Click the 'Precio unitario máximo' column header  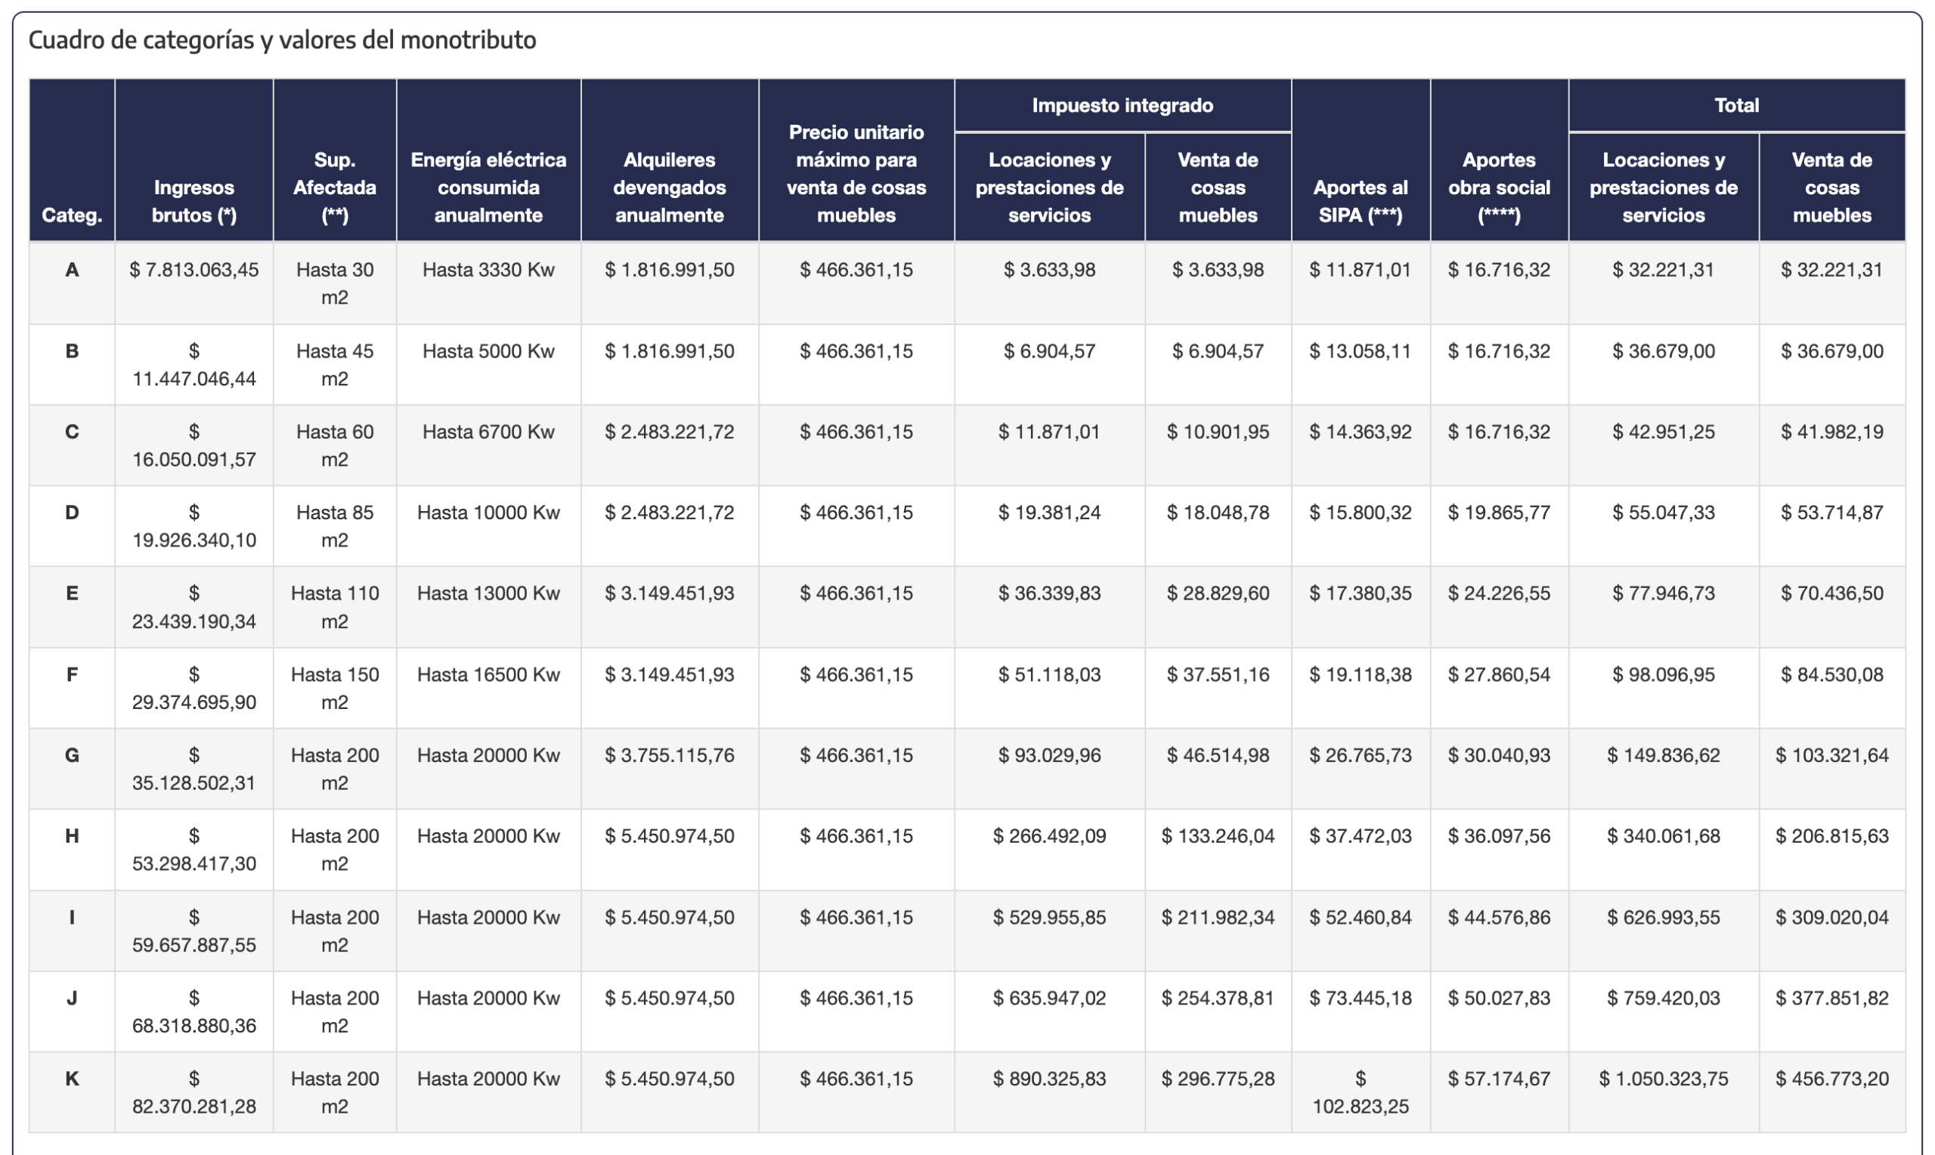point(856,173)
